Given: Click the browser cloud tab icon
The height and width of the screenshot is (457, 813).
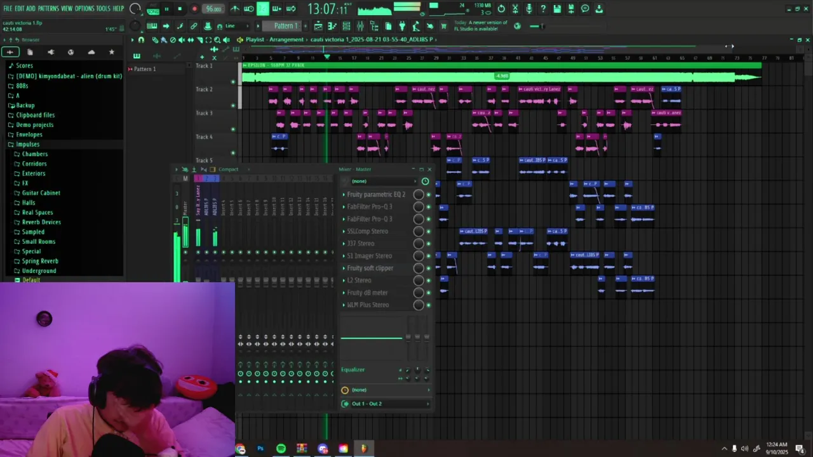Looking at the screenshot, I should tap(91, 52).
